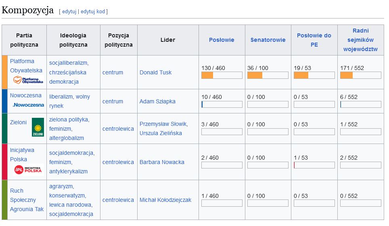Open the Barbara Nowacka leader link
389x226 pixels.
[162, 162]
